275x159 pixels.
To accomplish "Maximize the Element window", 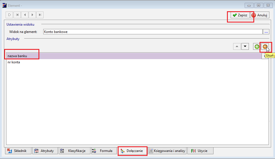I will [x=258, y=5].
